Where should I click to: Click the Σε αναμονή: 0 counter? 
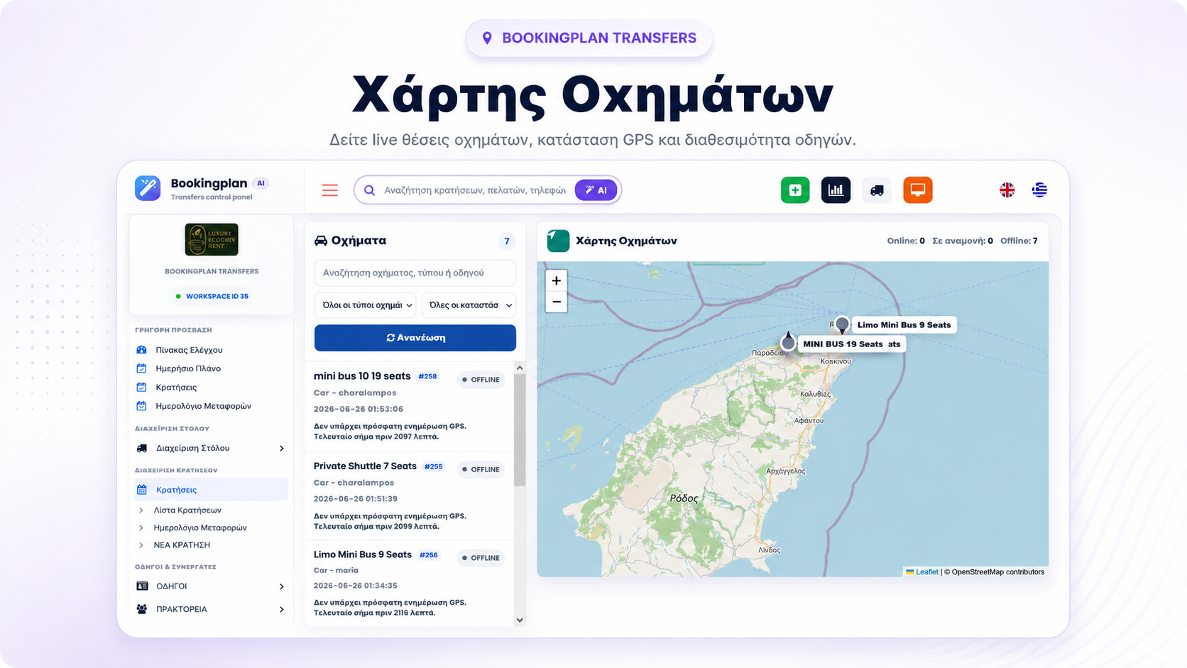pos(963,241)
